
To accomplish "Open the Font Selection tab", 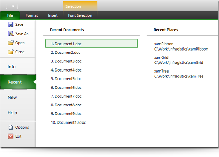I will click(80, 15).
